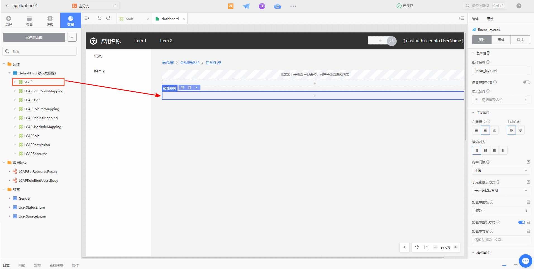Close the dashboard tab
Screen dimensions: 534x269
(184, 19)
